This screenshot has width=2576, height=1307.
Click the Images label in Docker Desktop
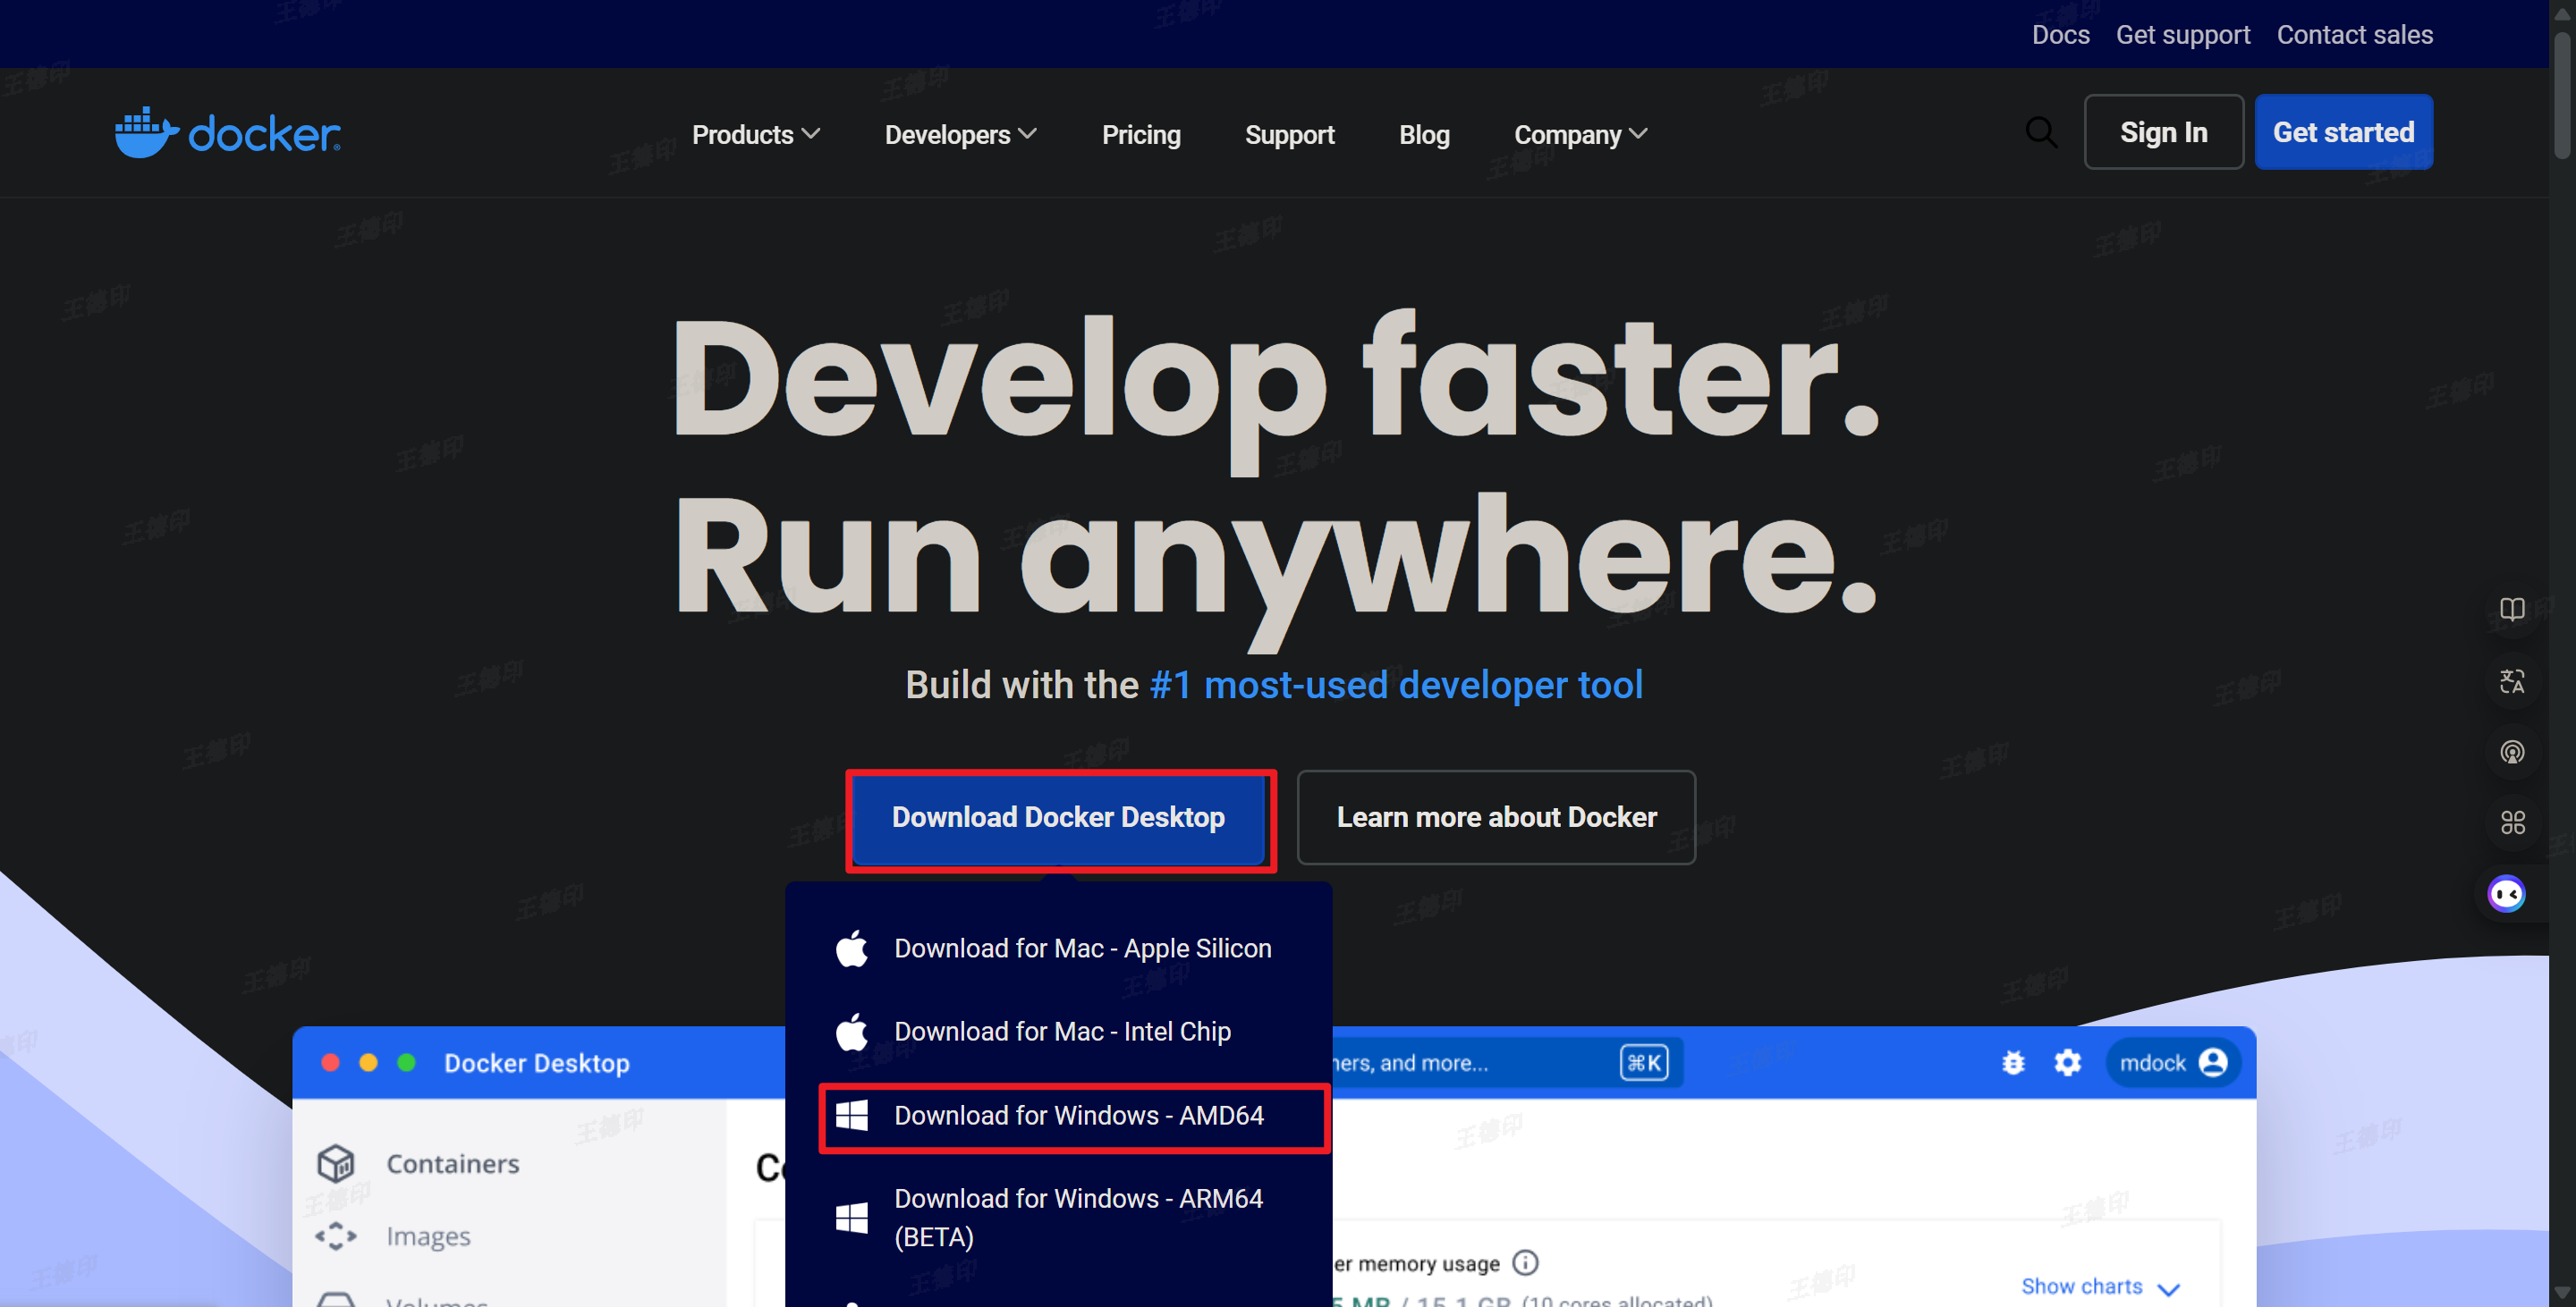click(428, 1236)
